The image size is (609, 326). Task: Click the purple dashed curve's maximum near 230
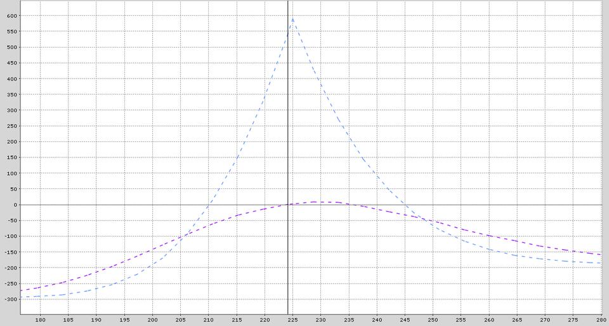[x=315, y=202]
